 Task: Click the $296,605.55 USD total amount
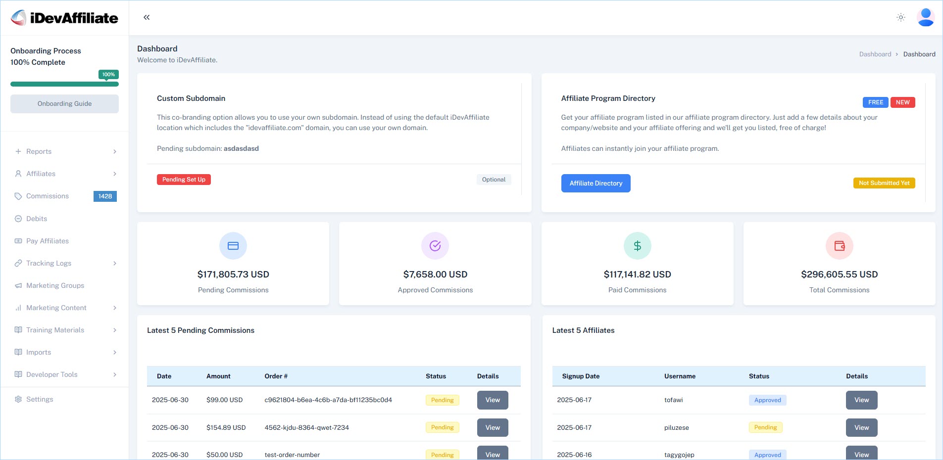click(840, 275)
